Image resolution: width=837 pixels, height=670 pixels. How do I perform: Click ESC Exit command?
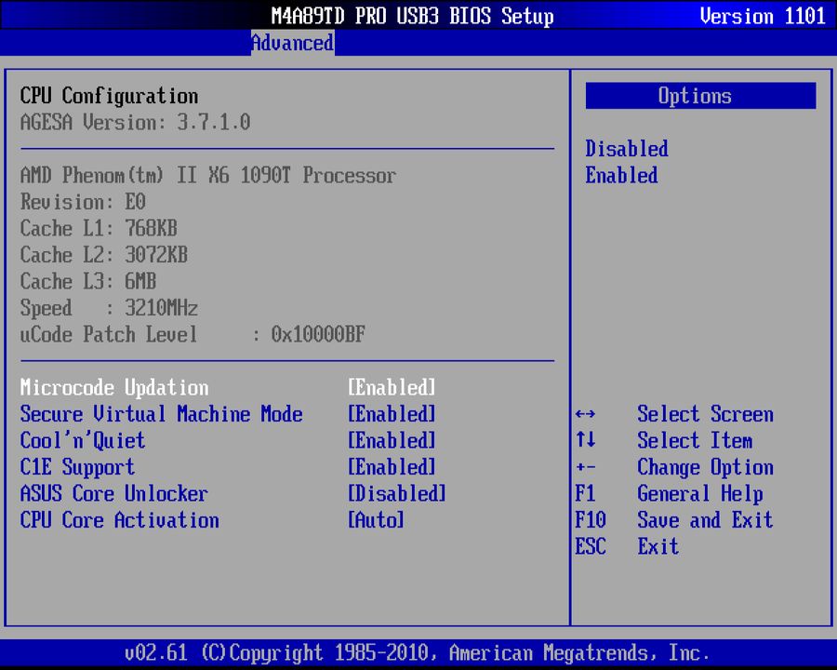point(658,547)
